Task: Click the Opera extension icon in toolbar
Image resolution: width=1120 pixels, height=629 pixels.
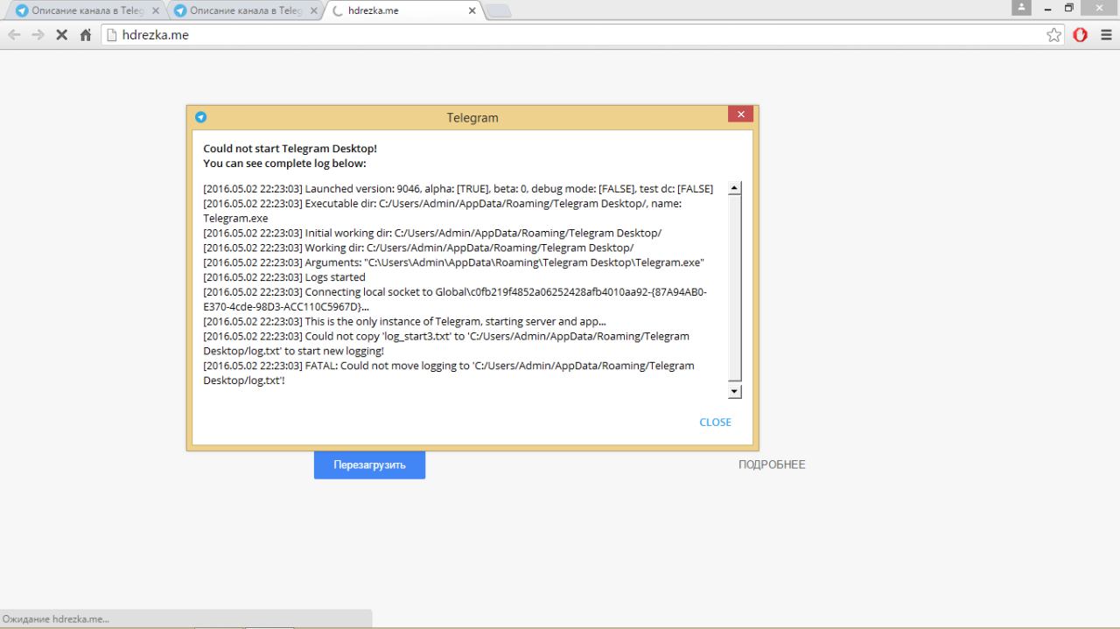Action: tap(1081, 35)
